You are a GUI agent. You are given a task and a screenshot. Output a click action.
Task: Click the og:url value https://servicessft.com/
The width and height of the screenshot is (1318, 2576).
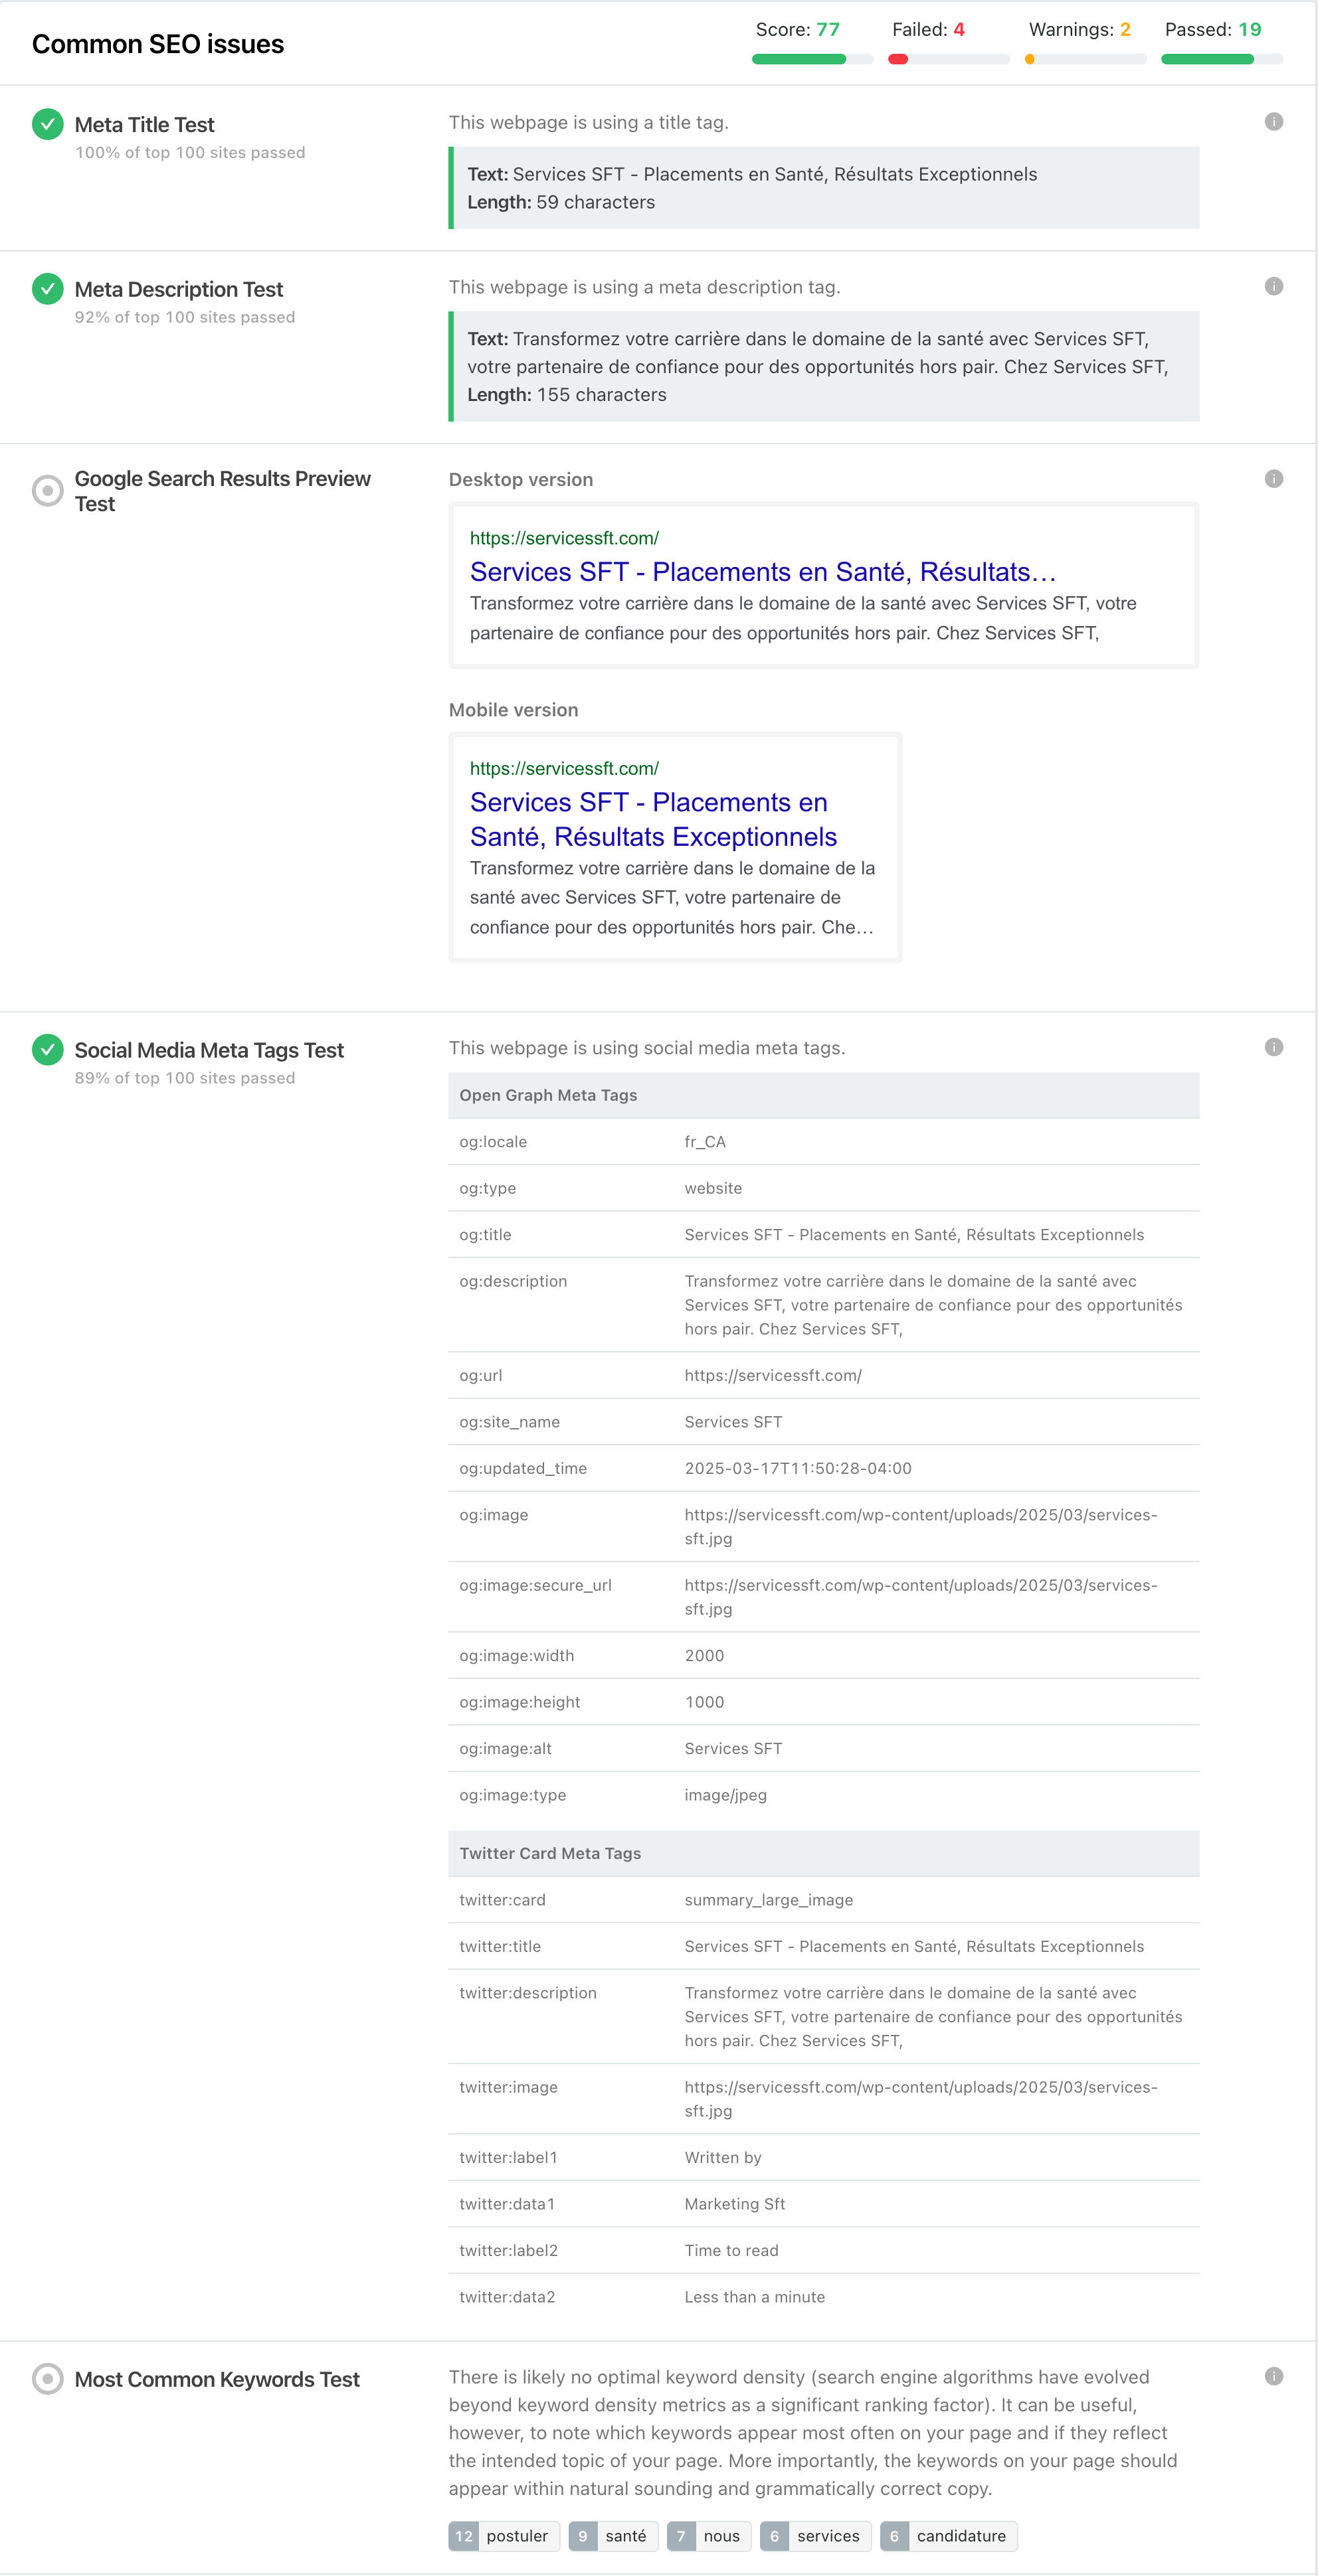[x=773, y=1375]
